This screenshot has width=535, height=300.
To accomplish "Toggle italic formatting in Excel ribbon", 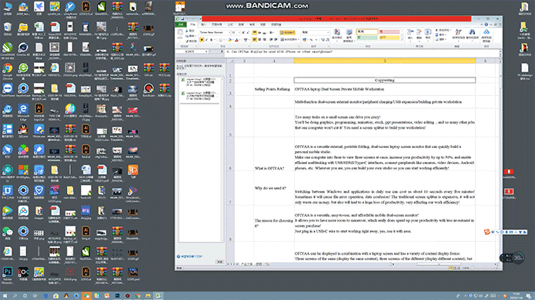I will pyautogui.click(x=206, y=40).
